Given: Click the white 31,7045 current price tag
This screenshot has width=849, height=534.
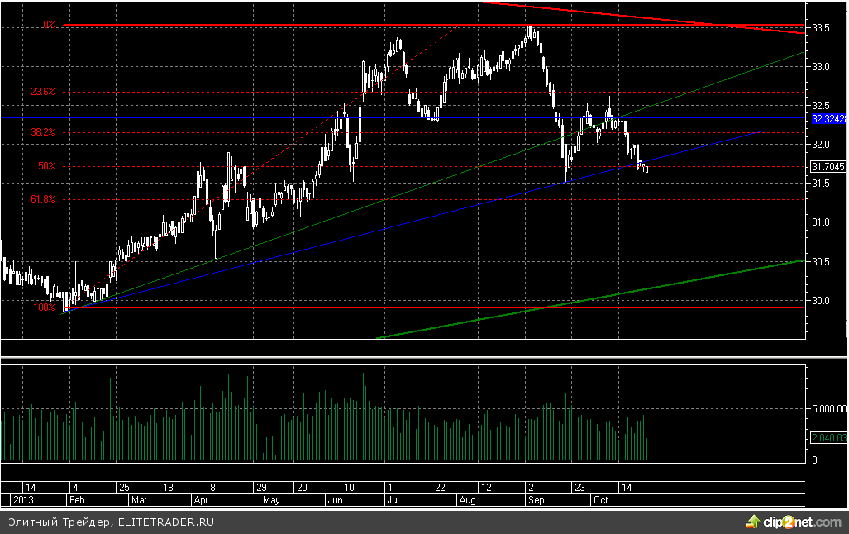Looking at the screenshot, I should [x=827, y=166].
